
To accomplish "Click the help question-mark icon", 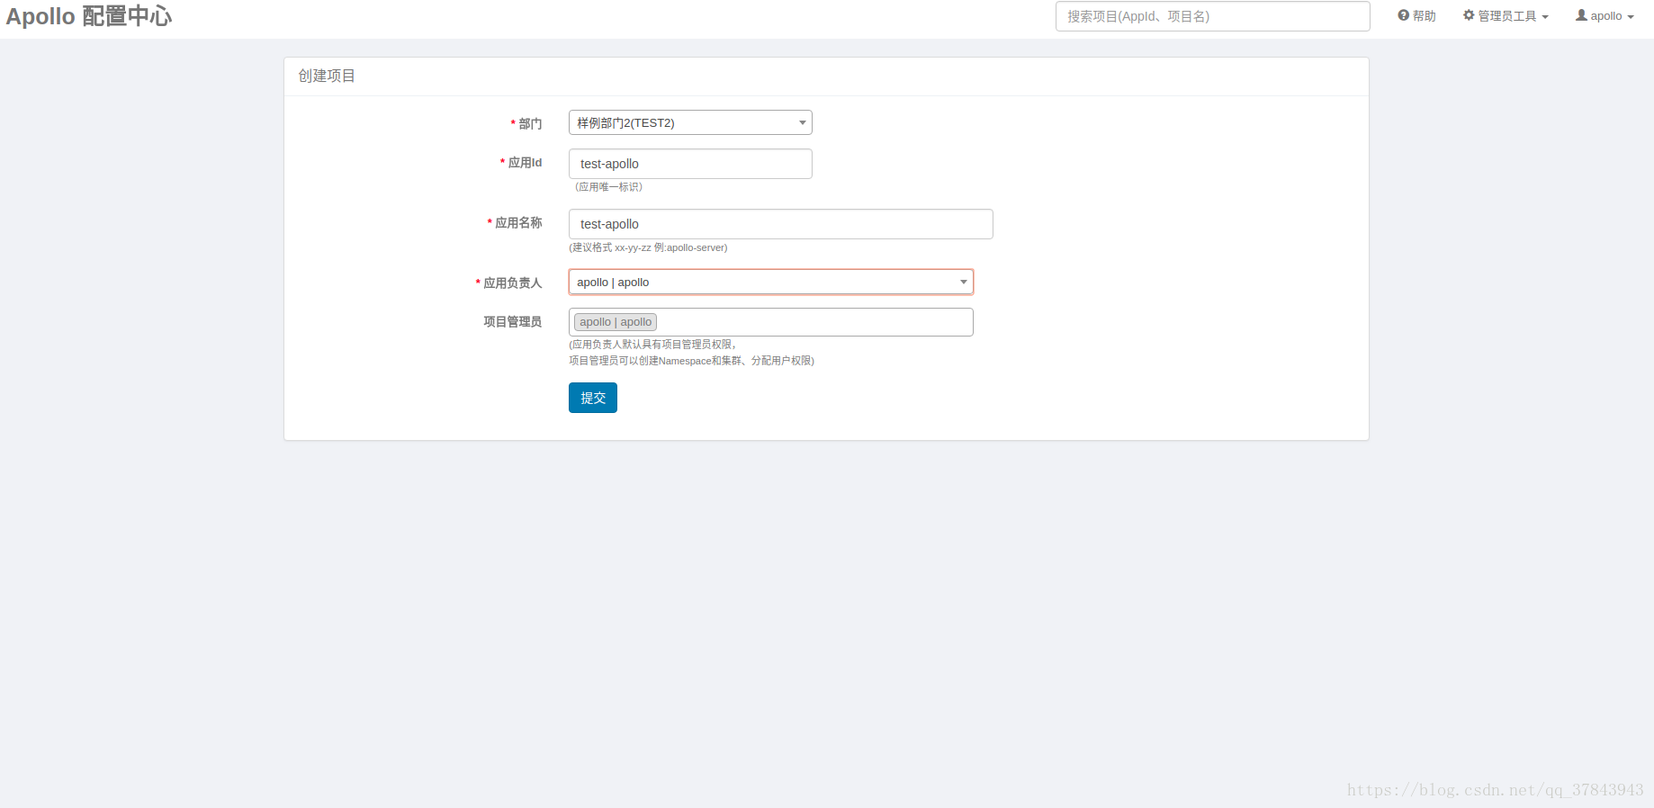I will pyautogui.click(x=1403, y=15).
